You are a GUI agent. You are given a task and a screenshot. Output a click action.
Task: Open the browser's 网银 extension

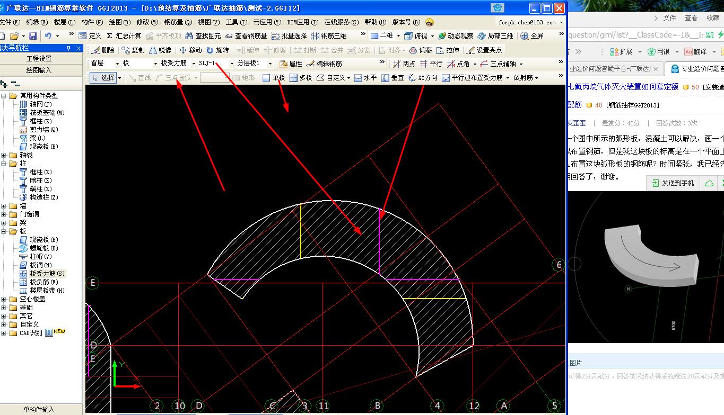(658, 52)
